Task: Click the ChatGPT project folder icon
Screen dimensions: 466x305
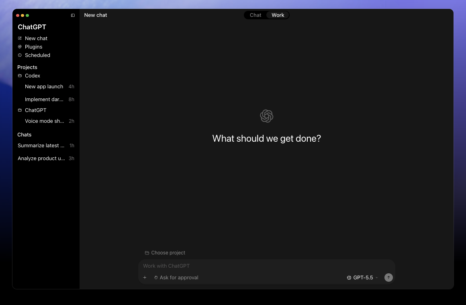Action: 20,110
